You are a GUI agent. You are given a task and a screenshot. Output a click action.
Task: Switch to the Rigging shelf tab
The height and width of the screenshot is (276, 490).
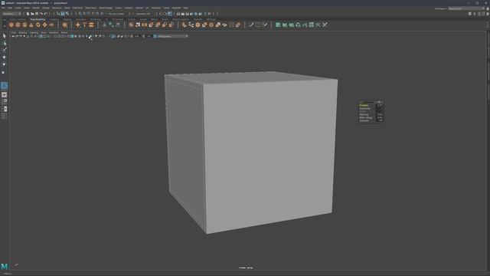tap(67, 19)
